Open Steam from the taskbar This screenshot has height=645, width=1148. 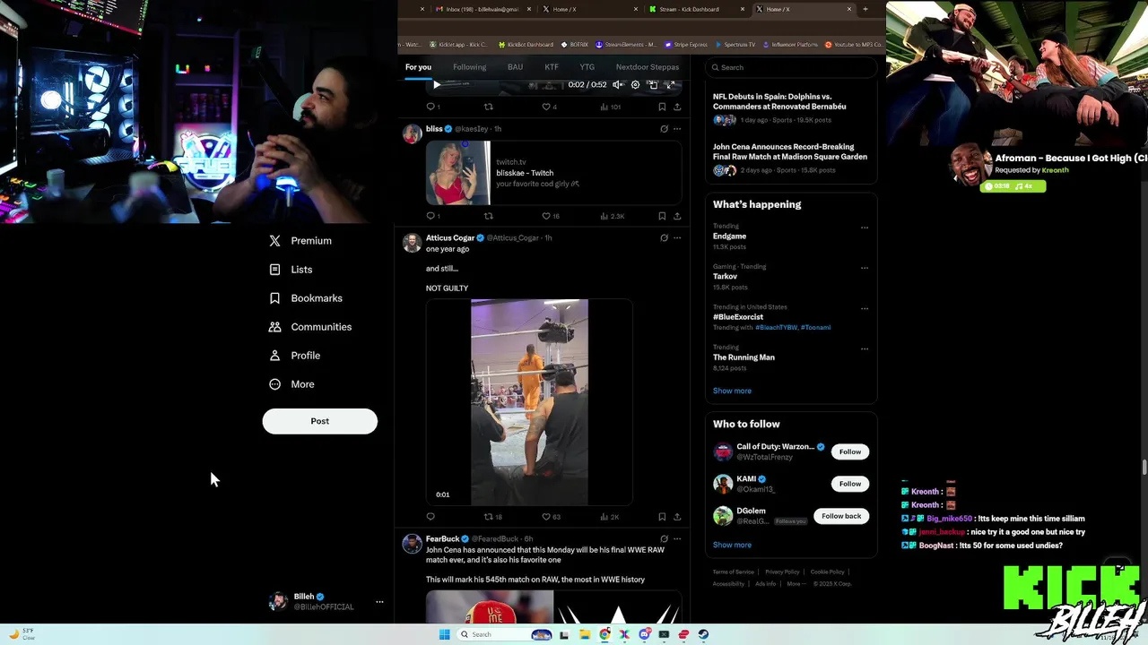coord(703,634)
